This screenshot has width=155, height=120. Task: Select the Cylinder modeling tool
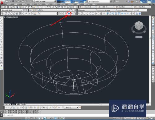point(93,13)
